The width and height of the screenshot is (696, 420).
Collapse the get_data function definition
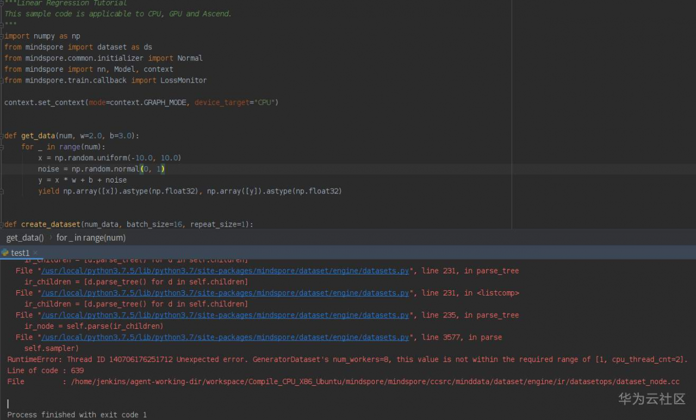[x=2, y=135]
